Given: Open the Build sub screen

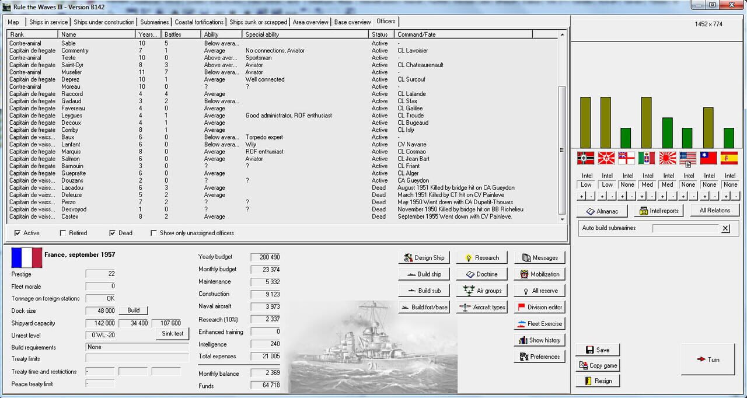Looking at the screenshot, I should (423, 290).
